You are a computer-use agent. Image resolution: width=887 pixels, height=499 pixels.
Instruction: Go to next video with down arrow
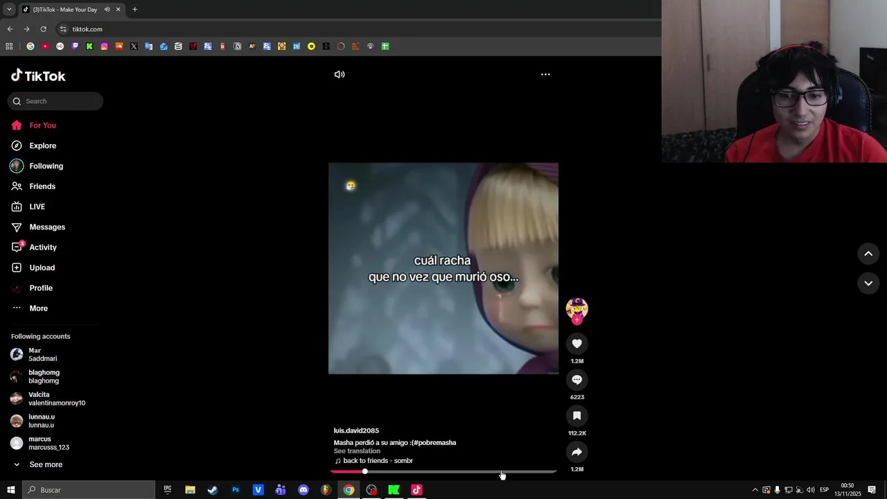point(868,283)
